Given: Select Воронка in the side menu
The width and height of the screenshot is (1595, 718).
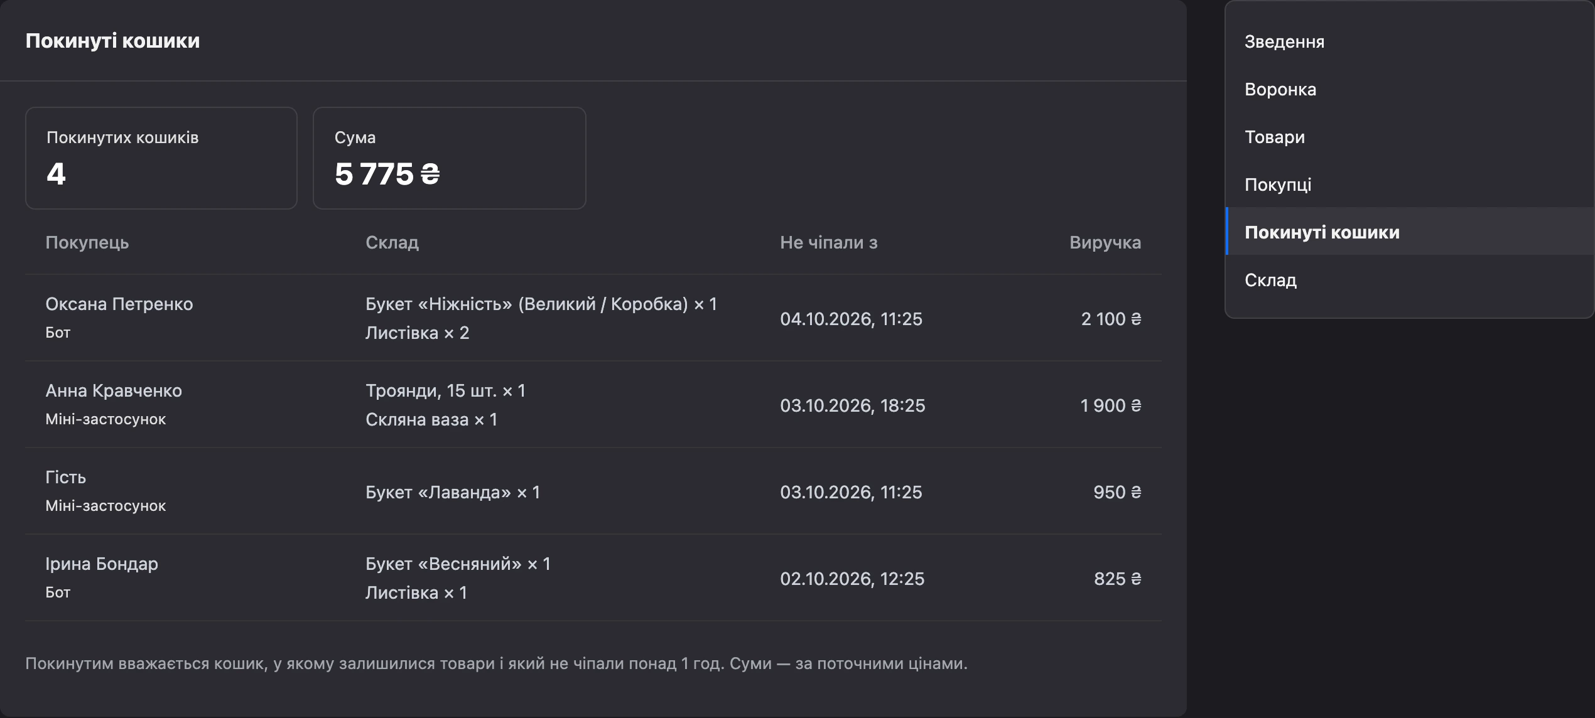Looking at the screenshot, I should coord(1410,89).
